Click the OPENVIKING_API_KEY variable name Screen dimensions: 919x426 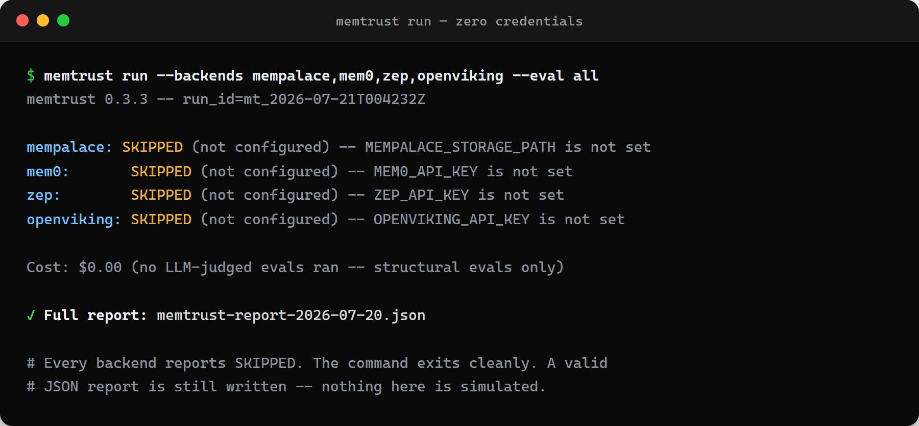tap(451, 220)
